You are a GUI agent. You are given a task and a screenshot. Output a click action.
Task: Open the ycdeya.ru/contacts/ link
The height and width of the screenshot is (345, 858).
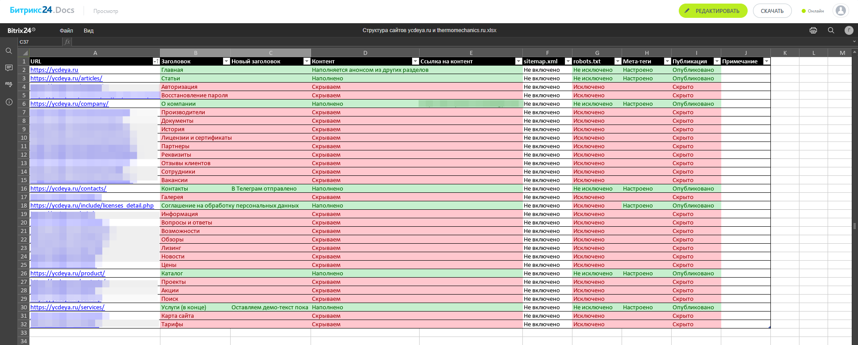pos(68,189)
